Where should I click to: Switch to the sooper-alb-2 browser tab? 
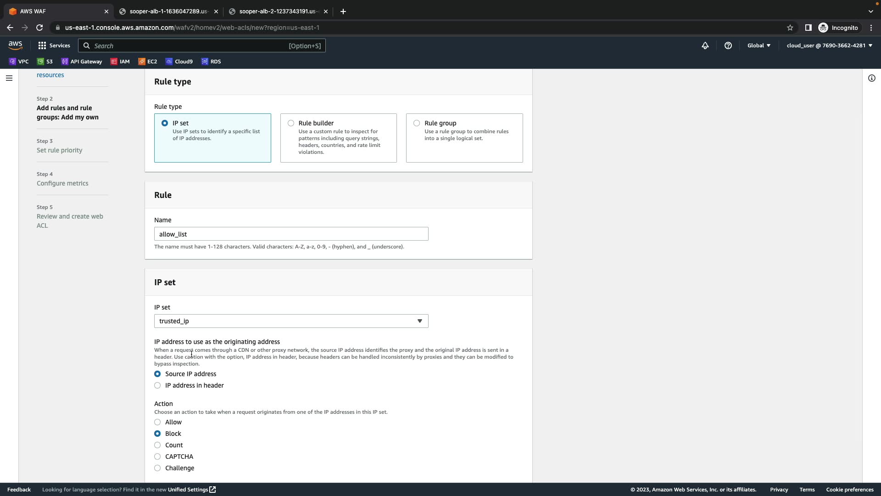pyautogui.click(x=277, y=11)
